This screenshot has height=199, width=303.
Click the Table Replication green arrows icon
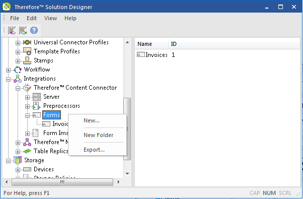[x=27, y=151]
